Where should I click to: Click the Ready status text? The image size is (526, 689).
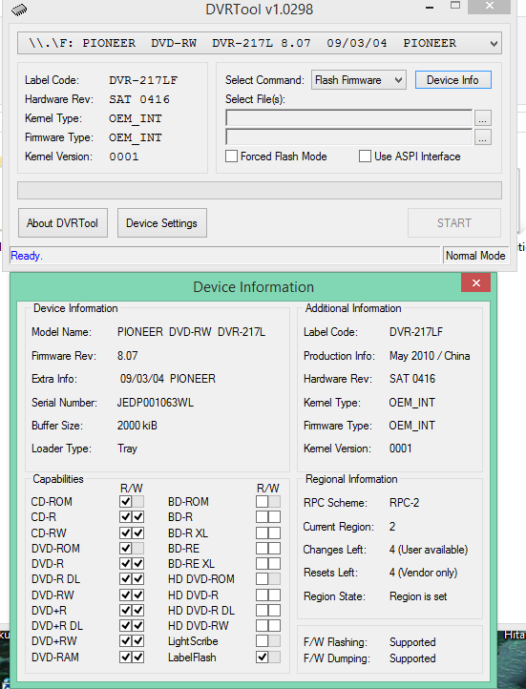click(27, 256)
